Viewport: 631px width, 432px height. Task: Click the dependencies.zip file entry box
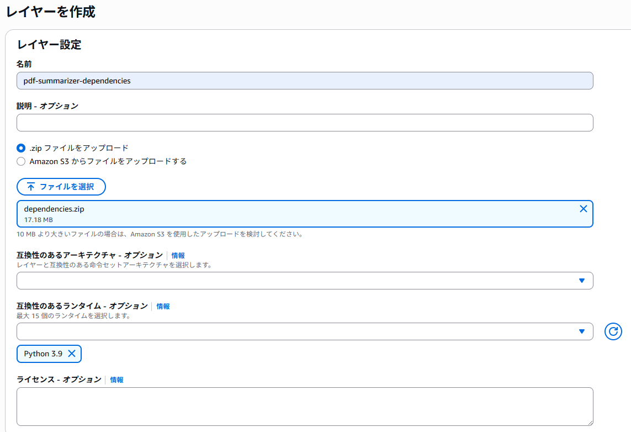pyautogui.click(x=305, y=214)
